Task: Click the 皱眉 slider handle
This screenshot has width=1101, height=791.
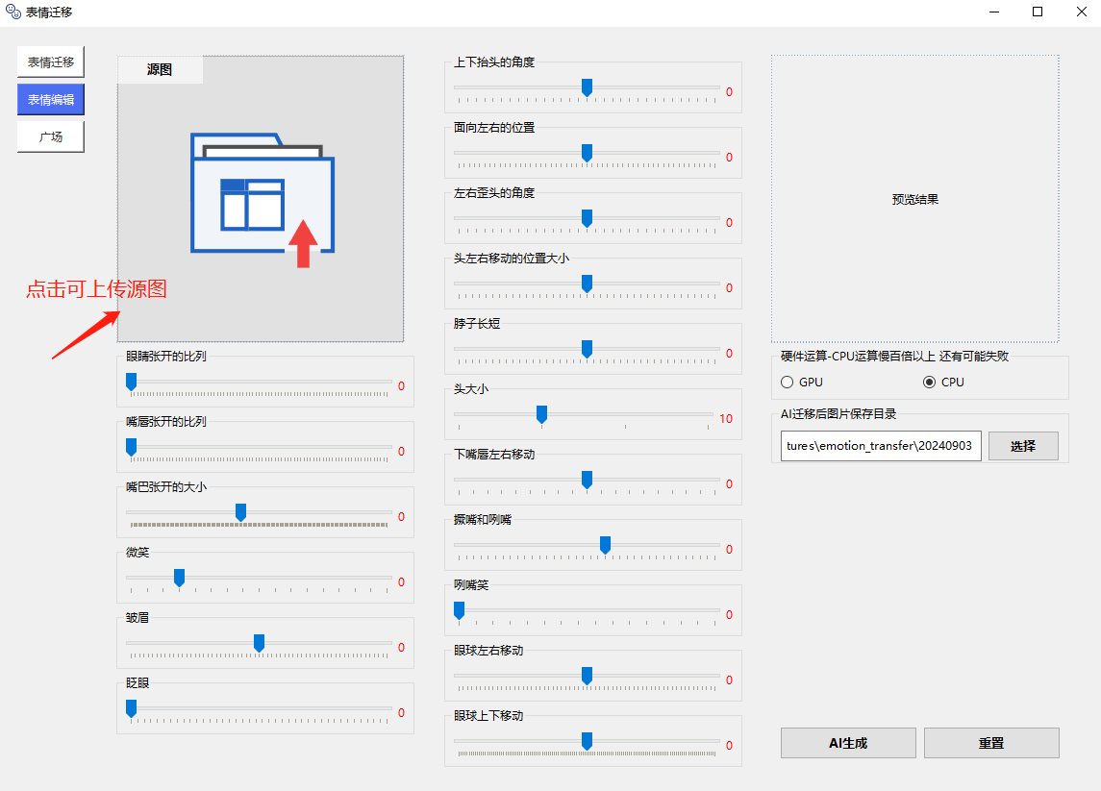Action: 259,643
